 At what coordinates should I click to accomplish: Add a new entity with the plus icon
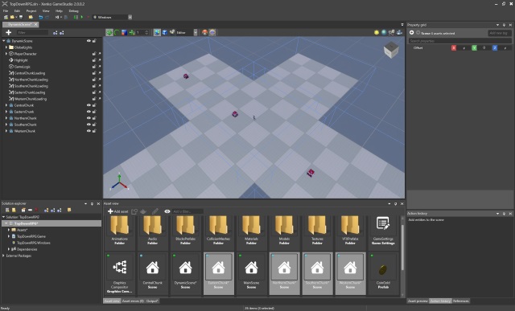point(9,32)
